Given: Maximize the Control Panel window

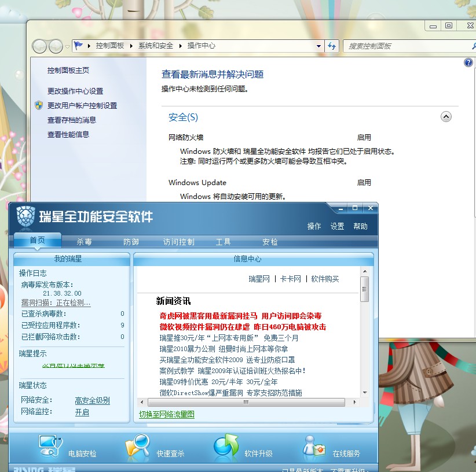Looking at the screenshot, I should [449, 26].
